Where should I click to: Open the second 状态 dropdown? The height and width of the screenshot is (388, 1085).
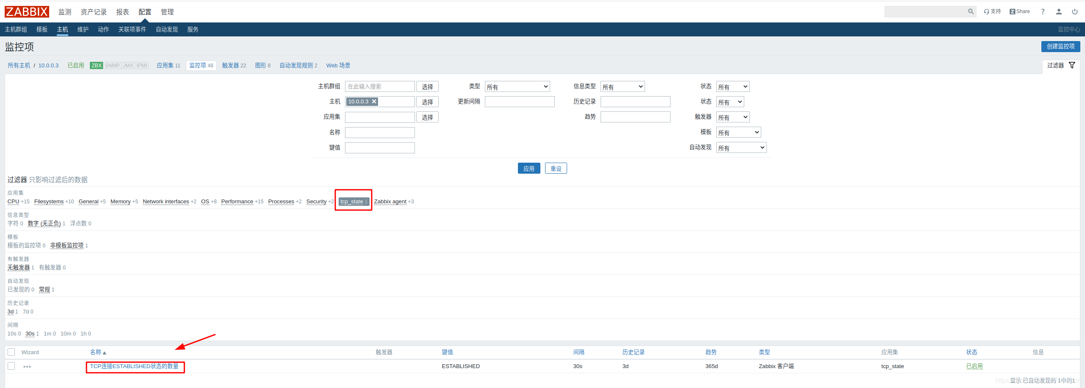[730, 102]
